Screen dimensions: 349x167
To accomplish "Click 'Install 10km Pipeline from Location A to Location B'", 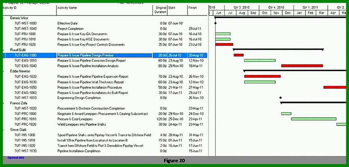I will coord(92,140).
